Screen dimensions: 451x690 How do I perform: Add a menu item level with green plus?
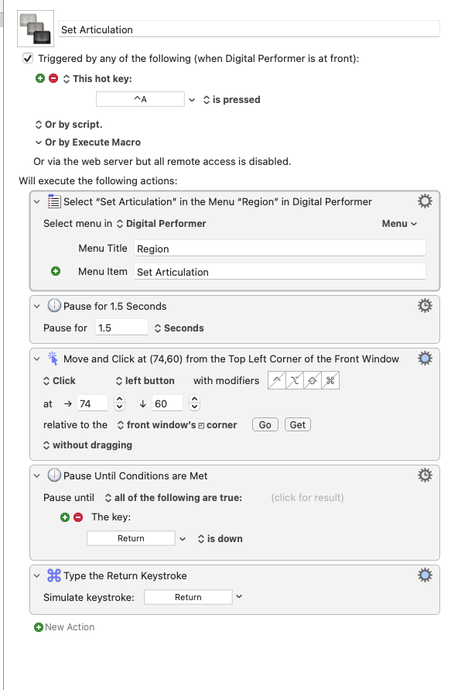56,271
